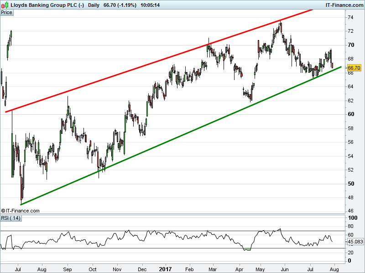Click the Mar label on time axis

coord(213,269)
